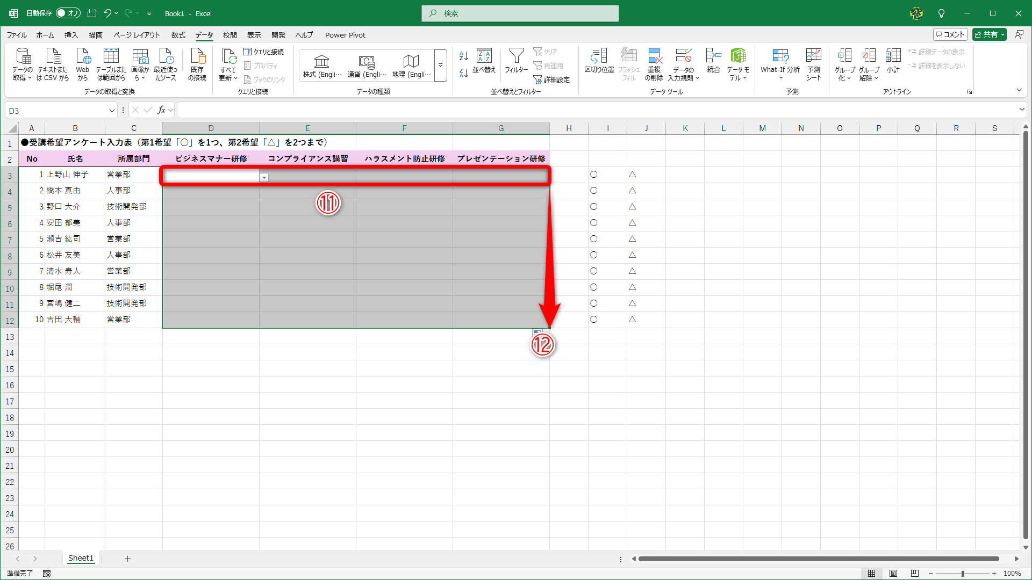Viewport: 1032px width, 580px height.
Task: Open the Formulas ribbon tab
Action: (x=178, y=35)
